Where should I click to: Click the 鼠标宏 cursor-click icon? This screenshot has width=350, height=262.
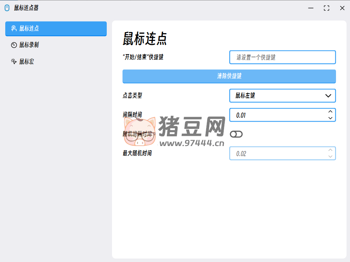click(14, 61)
